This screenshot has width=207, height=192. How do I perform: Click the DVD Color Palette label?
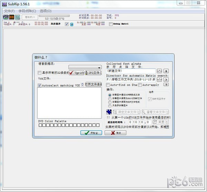(x=52, y=121)
